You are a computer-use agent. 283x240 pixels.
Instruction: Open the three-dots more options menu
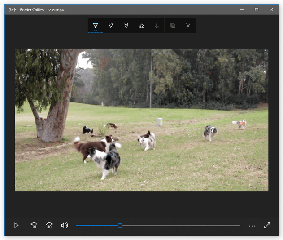pos(252,226)
